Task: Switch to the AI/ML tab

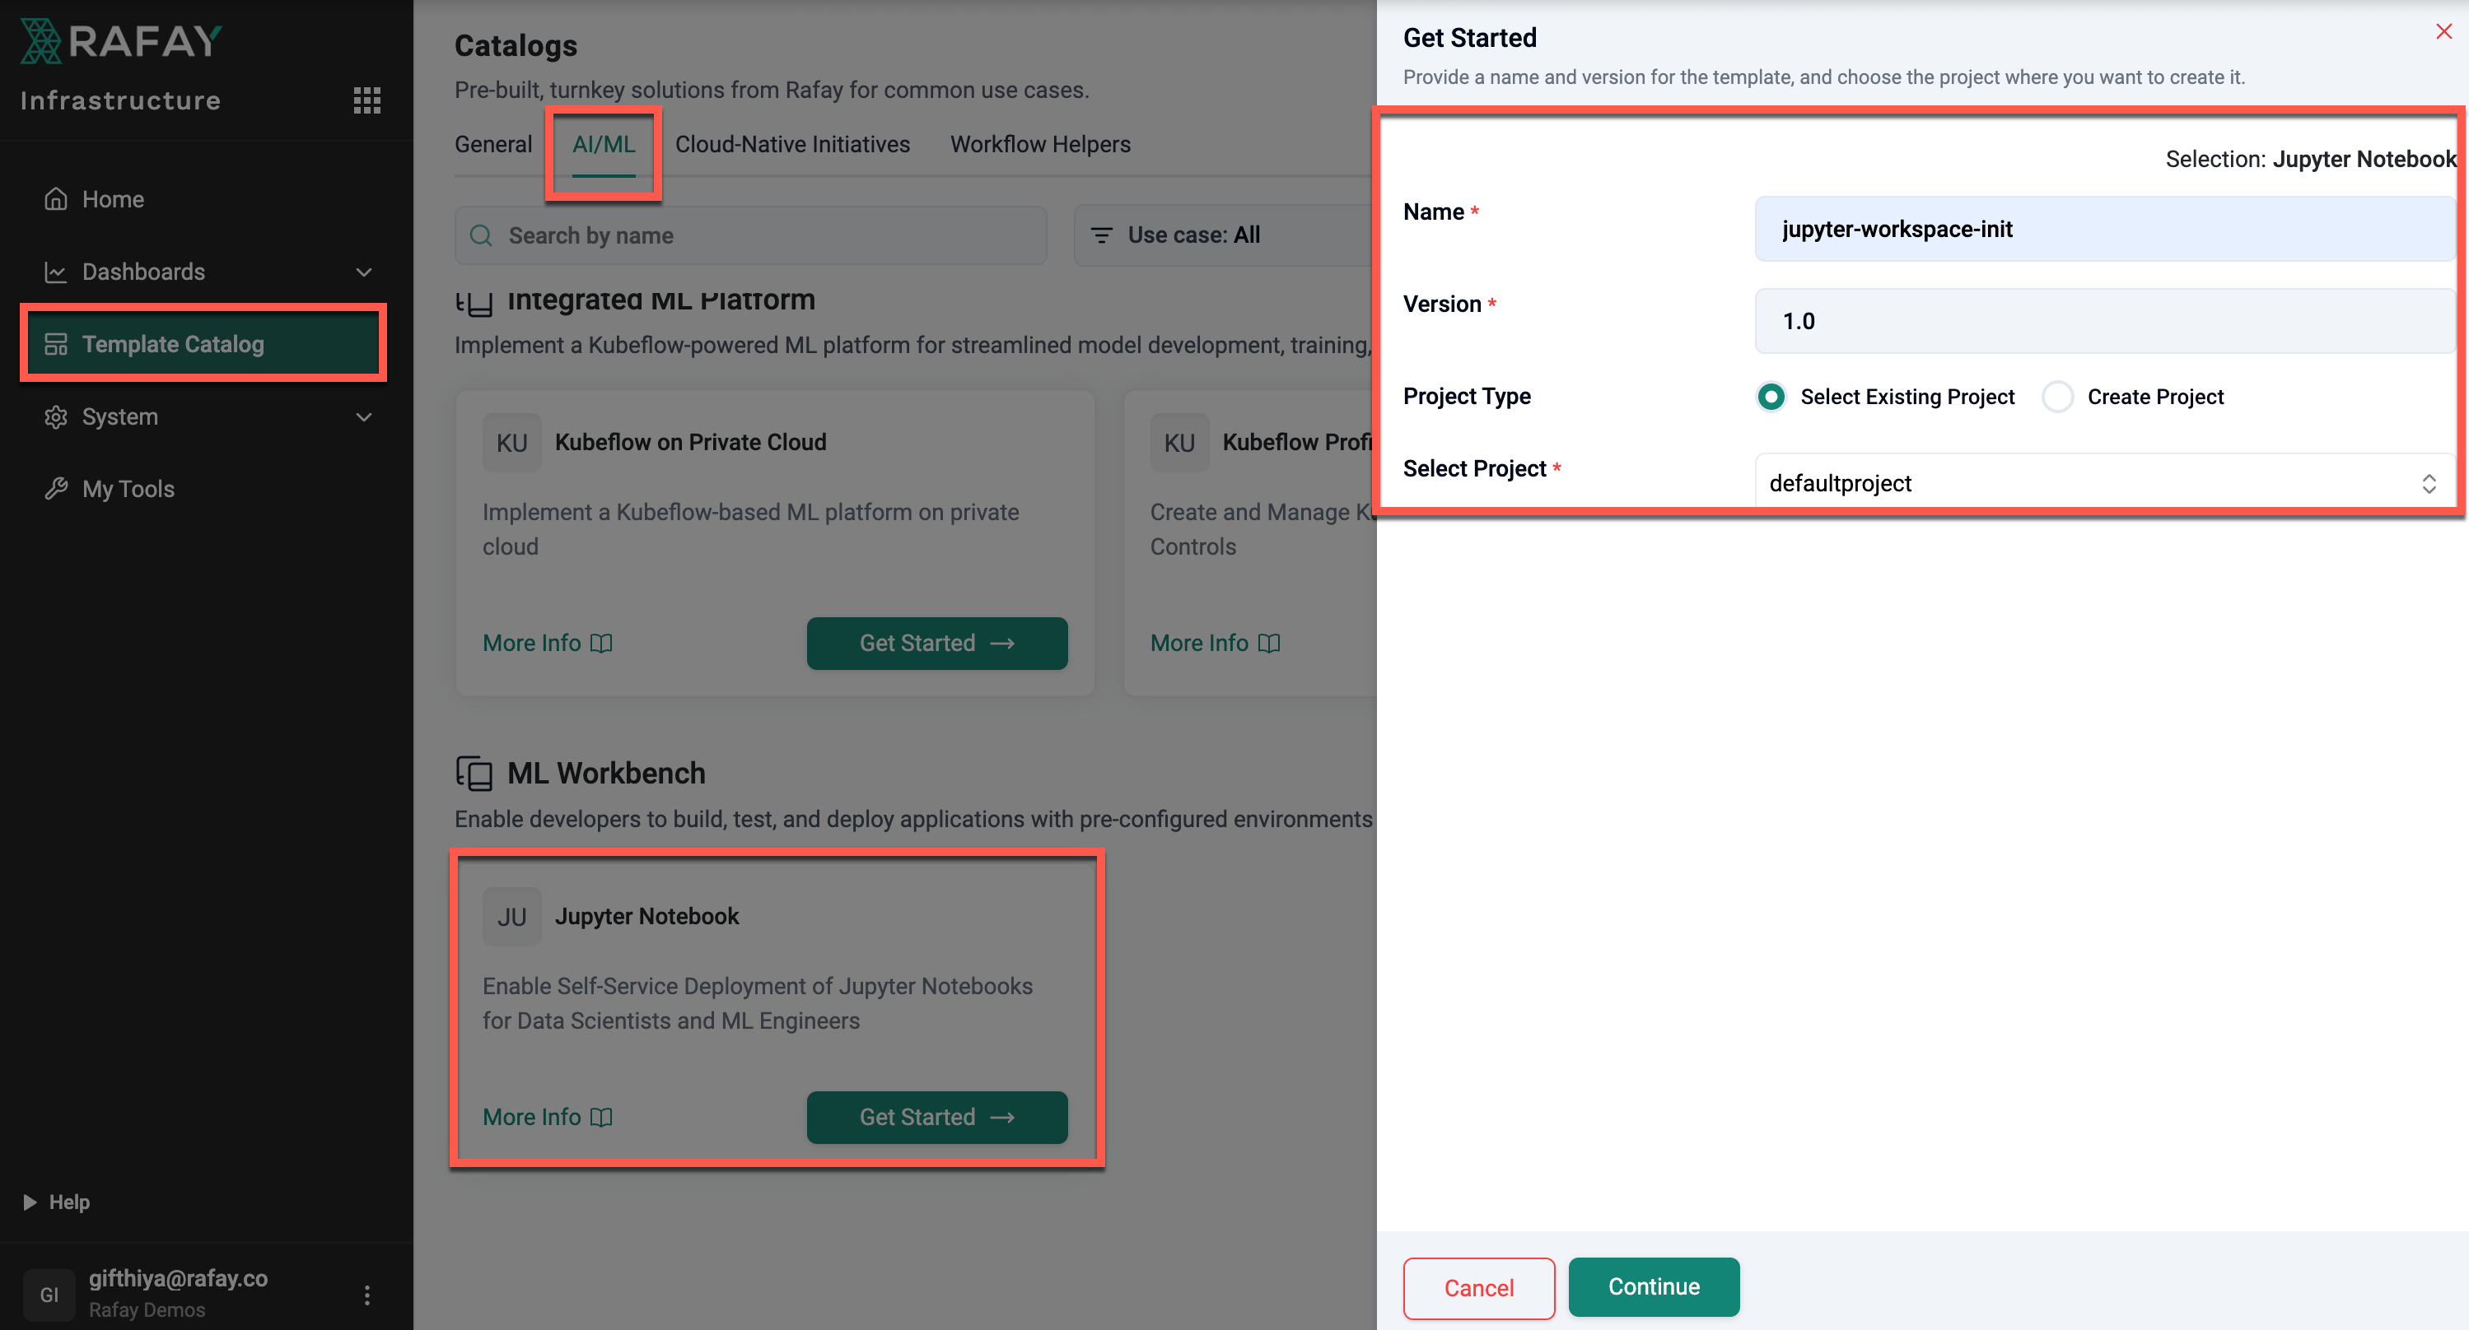Action: [x=604, y=145]
